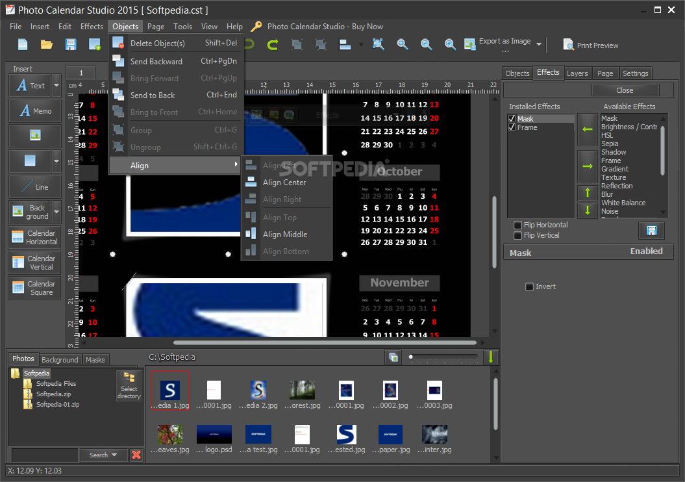This screenshot has width=685, height=482.
Task: Click the Export as Image icon
Action: 470,45
